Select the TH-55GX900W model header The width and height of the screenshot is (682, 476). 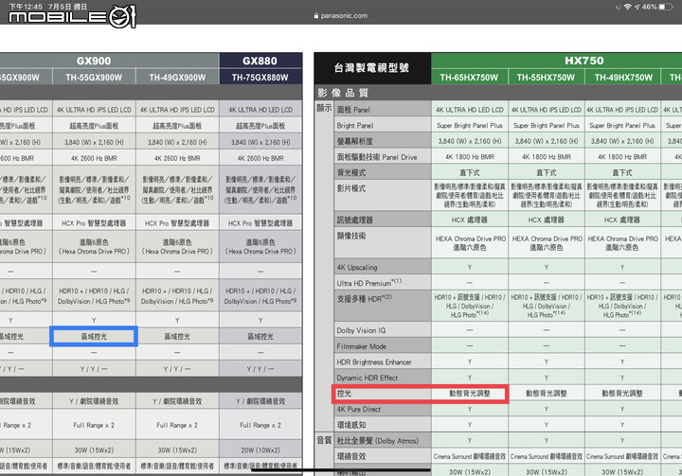[x=94, y=78]
